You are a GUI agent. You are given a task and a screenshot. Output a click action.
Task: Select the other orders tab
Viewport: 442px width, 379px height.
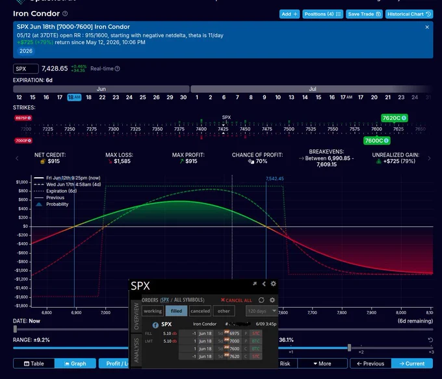[224, 311]
